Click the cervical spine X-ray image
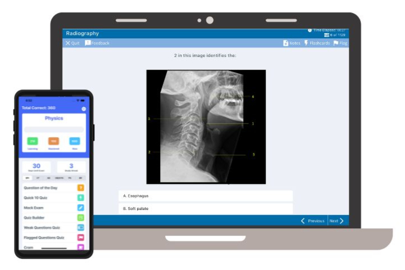The image size is (405, 270). [x=206, y=127]
